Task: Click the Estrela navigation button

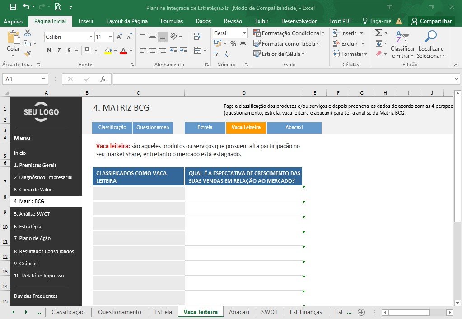Action: pyautogui.click(x=205, y=127)
